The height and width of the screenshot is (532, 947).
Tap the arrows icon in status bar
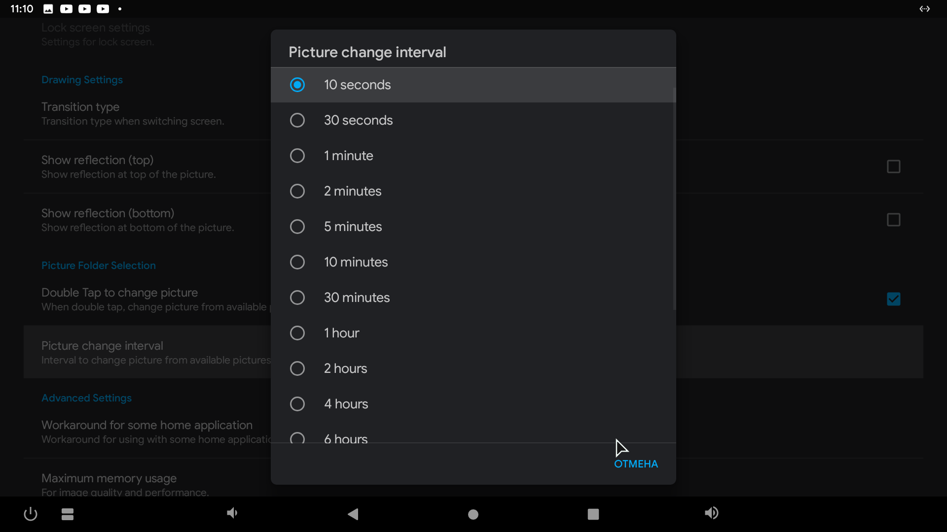point(925,9)
